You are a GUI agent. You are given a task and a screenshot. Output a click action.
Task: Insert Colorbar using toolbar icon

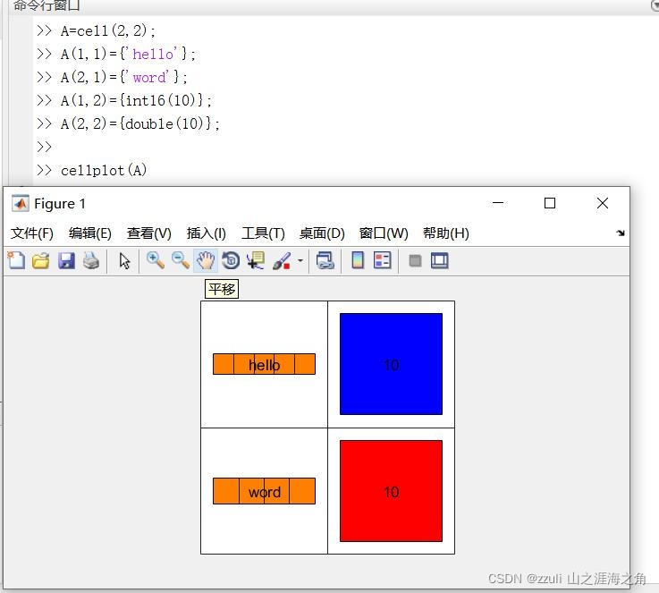click(358, 260)
